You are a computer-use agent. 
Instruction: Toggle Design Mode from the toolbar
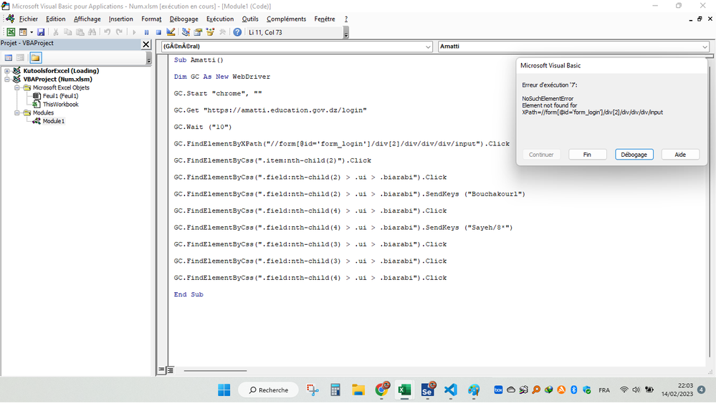[171, 32]
